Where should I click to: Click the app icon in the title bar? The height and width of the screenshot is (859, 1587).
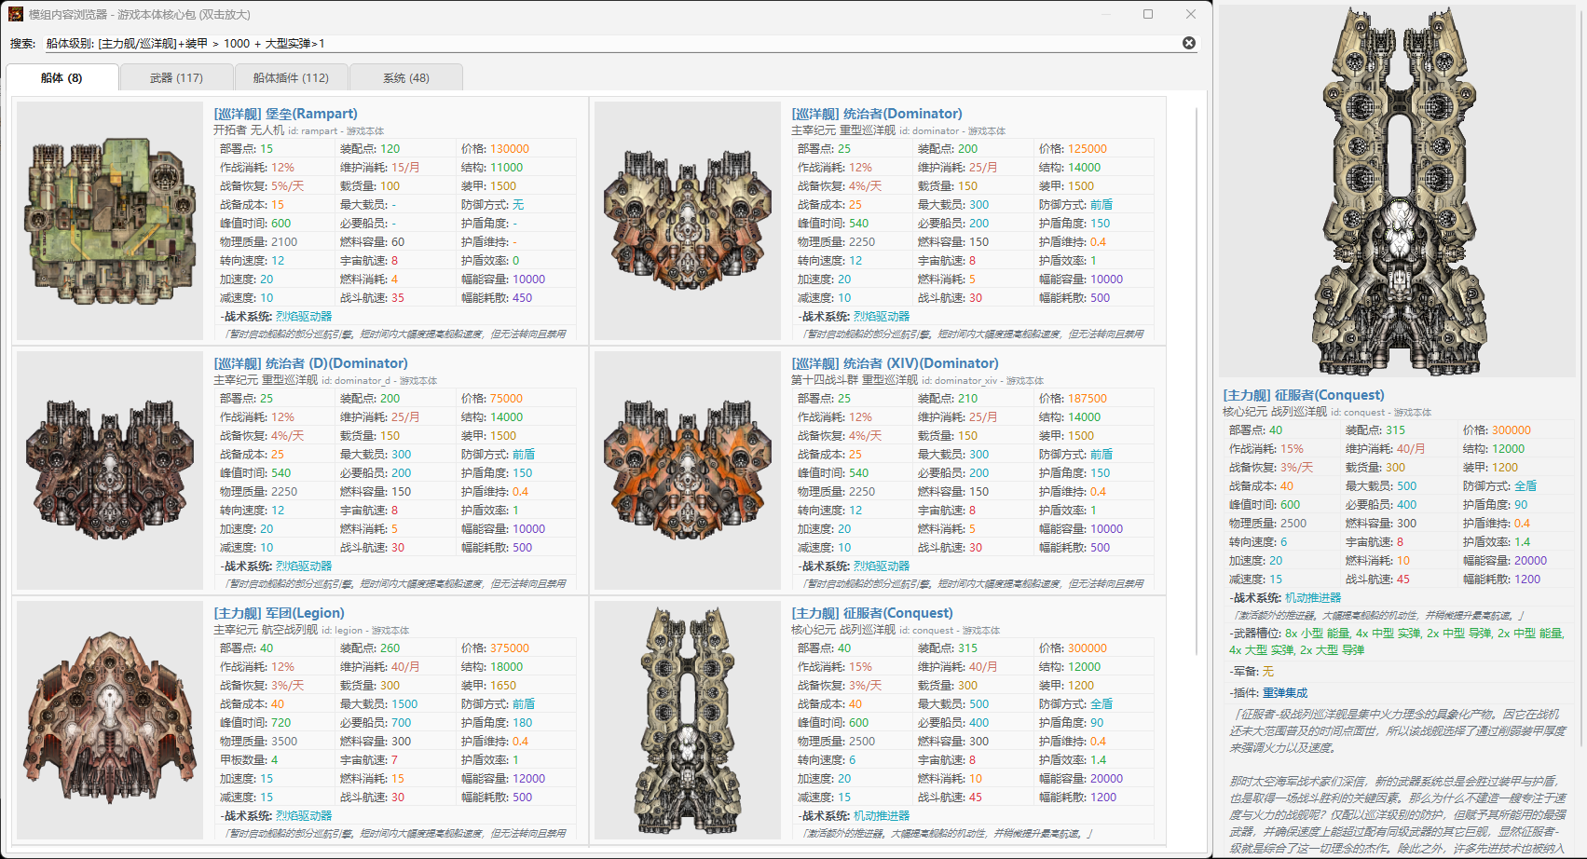[x=16, y=14]
